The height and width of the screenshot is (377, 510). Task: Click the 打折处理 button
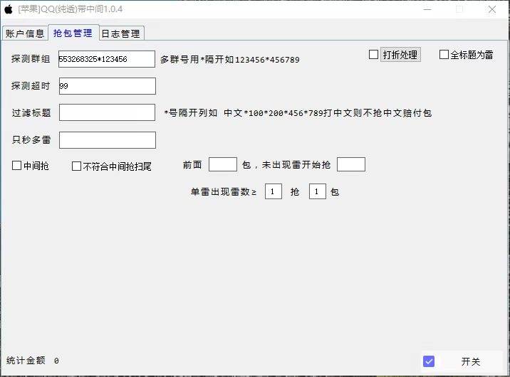pyautogui.click(x=400, y=55)
